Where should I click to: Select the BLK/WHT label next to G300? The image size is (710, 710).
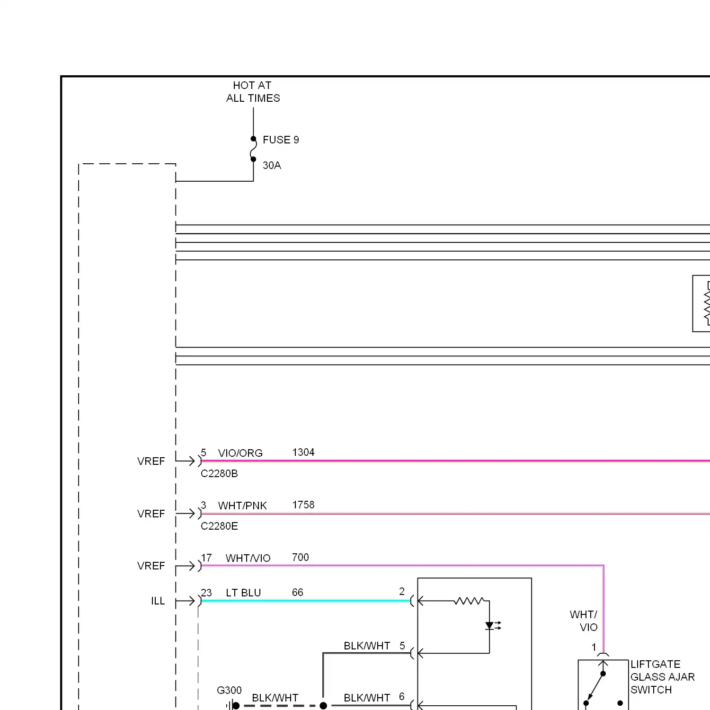coord(275,698)
